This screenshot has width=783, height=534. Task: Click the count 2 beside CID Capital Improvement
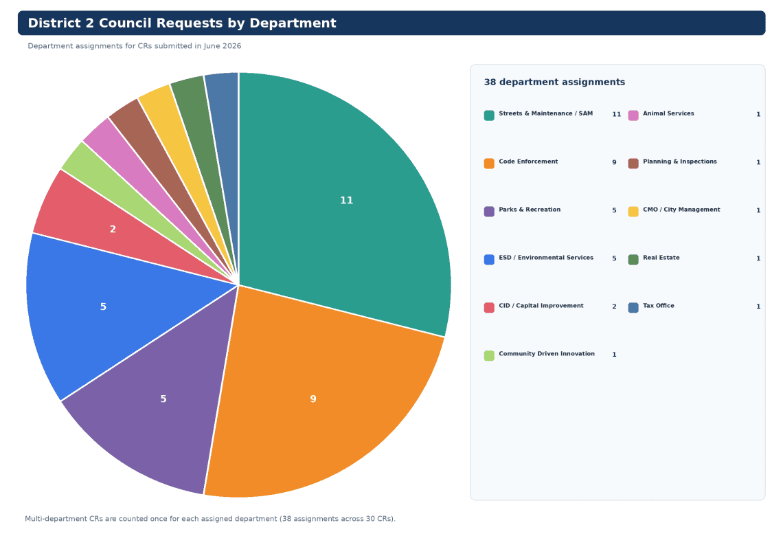(614, 307)
